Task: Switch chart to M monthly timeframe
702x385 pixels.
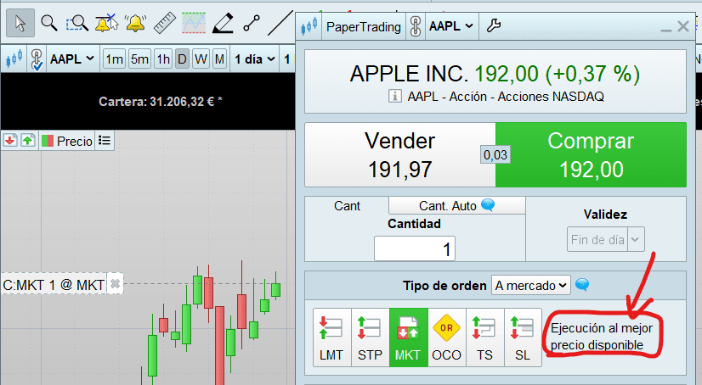Action: tap(219, 59)
